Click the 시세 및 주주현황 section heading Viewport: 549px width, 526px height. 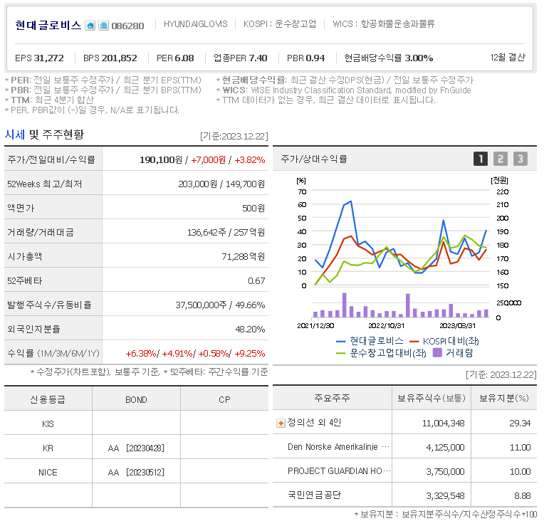[x=44, y=135]
